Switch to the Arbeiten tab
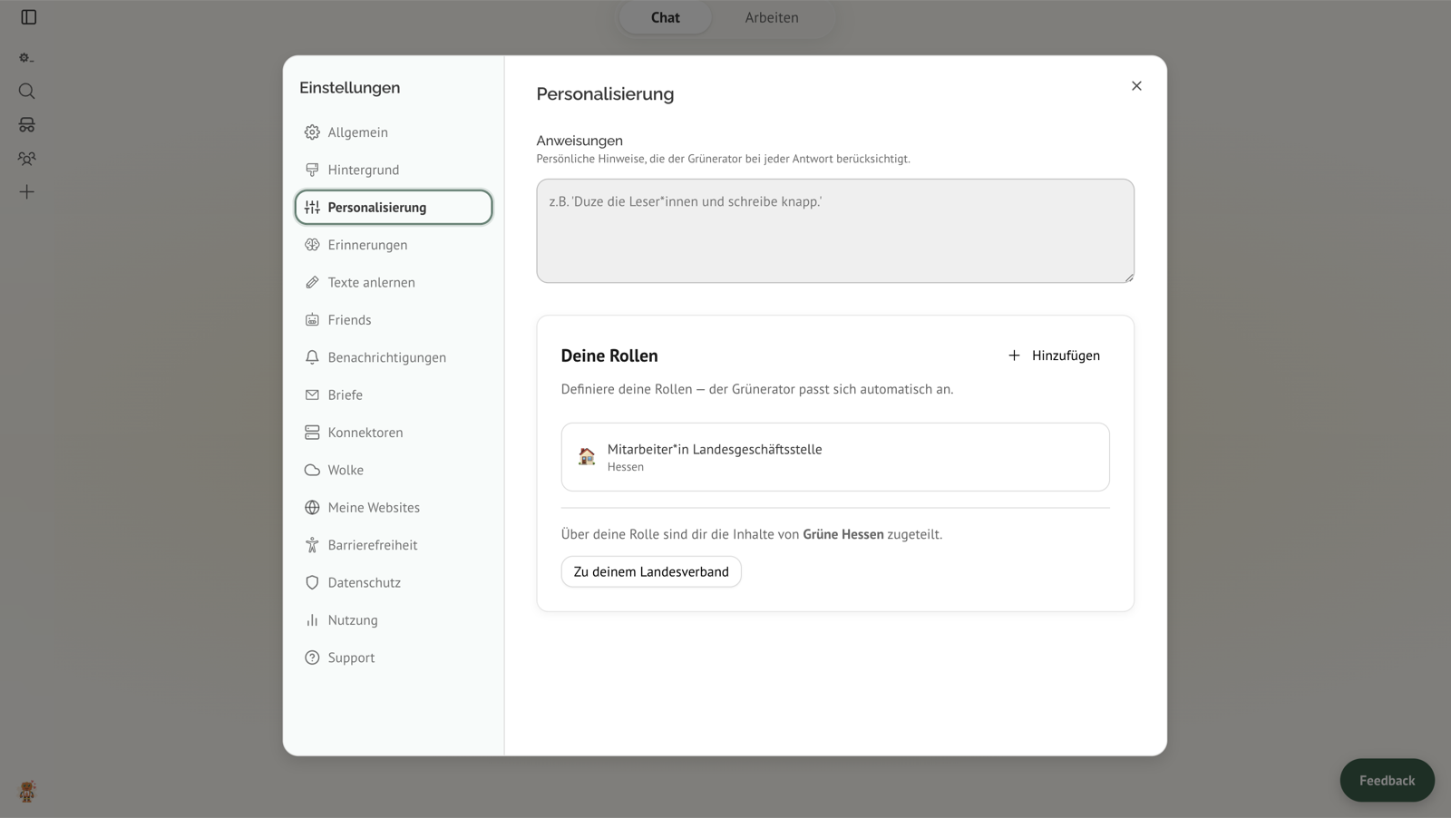 click(772, 17)
